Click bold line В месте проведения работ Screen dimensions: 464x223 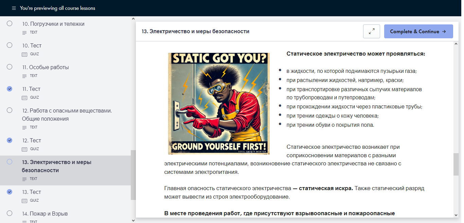tap(280, 214)
